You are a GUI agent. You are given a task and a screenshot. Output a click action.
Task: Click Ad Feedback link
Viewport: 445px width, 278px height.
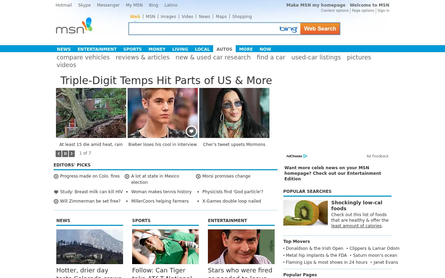coord(378,156)
